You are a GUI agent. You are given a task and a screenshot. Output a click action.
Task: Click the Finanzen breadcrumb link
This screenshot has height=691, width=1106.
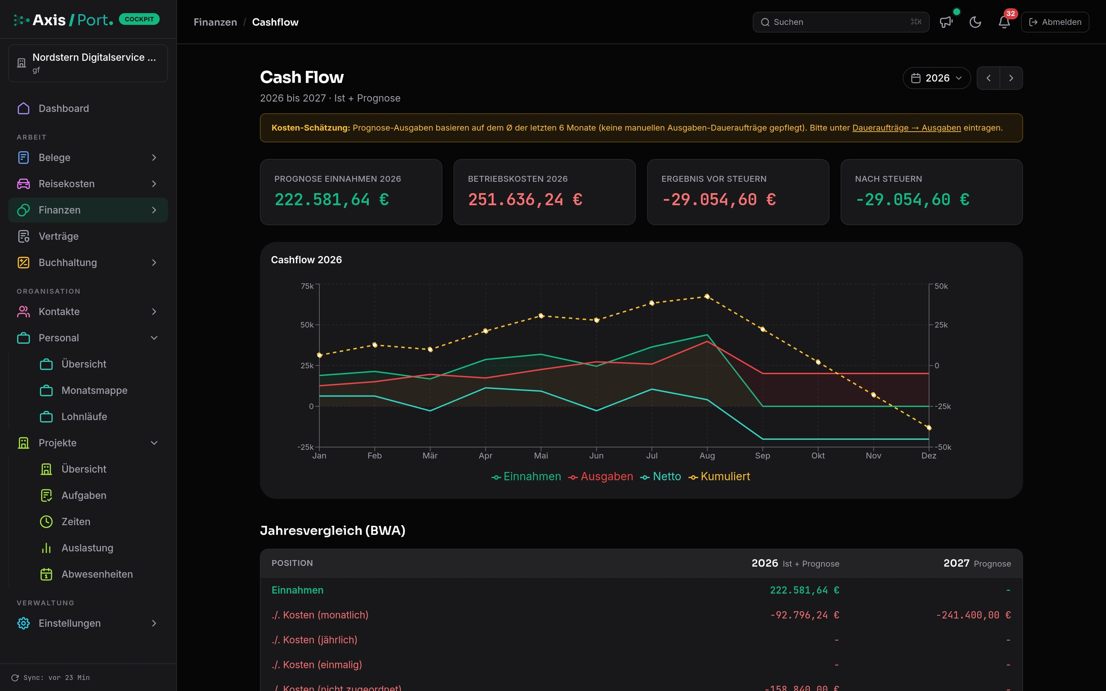click(x=215, y=22)
